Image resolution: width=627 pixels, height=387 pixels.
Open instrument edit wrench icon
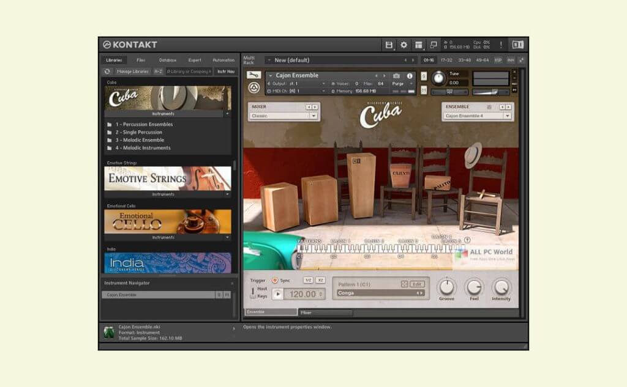pyautogui.click(x=253, y=75)
